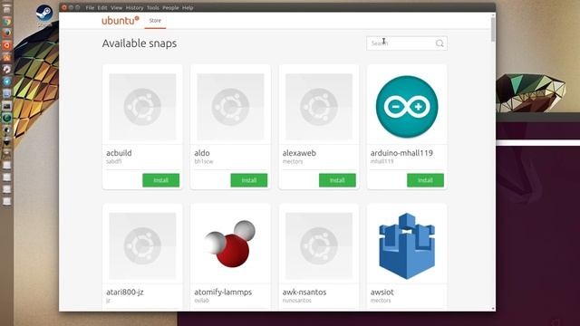Viewport: 580px width, 326px height.
Task: Click the scrollbar's down arrow
Action: [x=493, y=308]
